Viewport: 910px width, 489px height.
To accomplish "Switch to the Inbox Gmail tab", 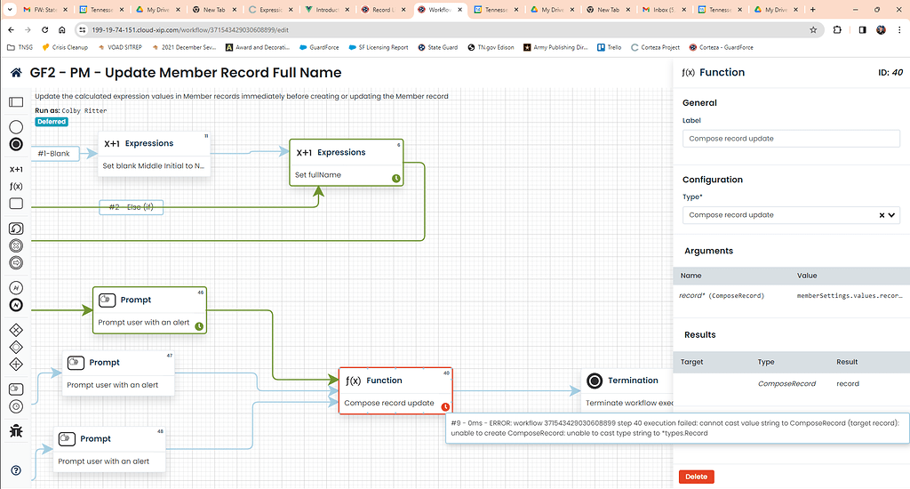I will [x=664, y=9].
